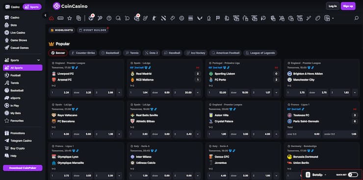Click the Download CoinPoker button

23,168
